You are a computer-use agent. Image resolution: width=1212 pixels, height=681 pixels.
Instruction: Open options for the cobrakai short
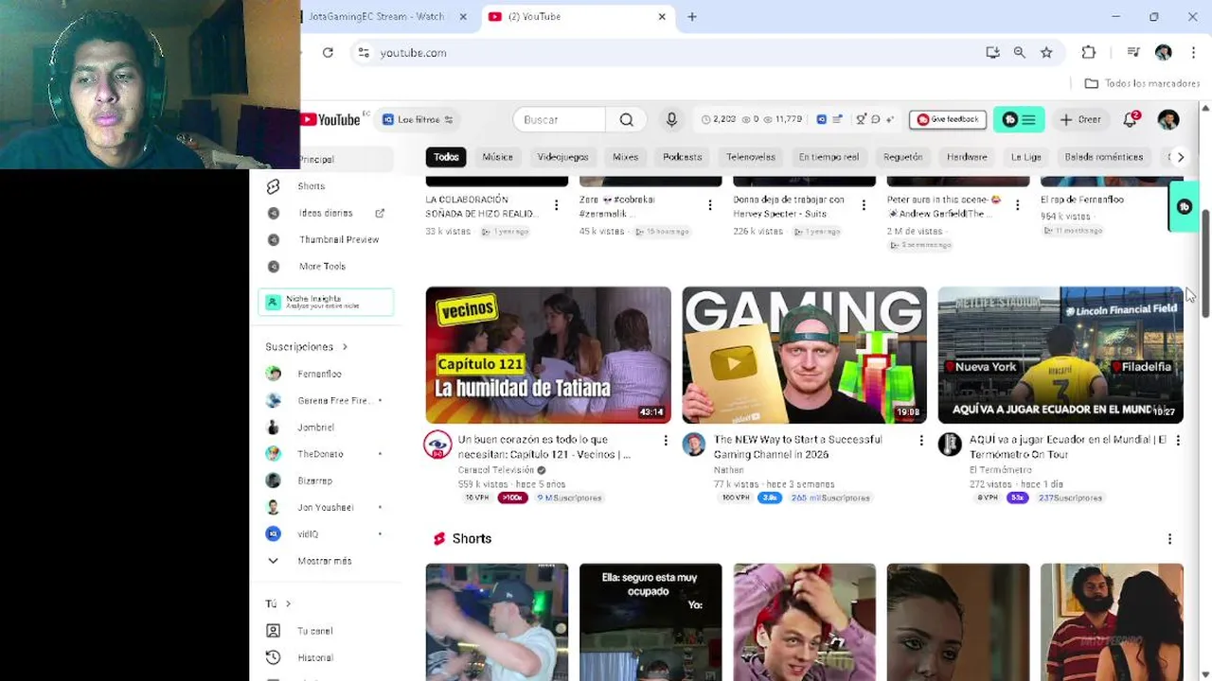tap(709, 204)
